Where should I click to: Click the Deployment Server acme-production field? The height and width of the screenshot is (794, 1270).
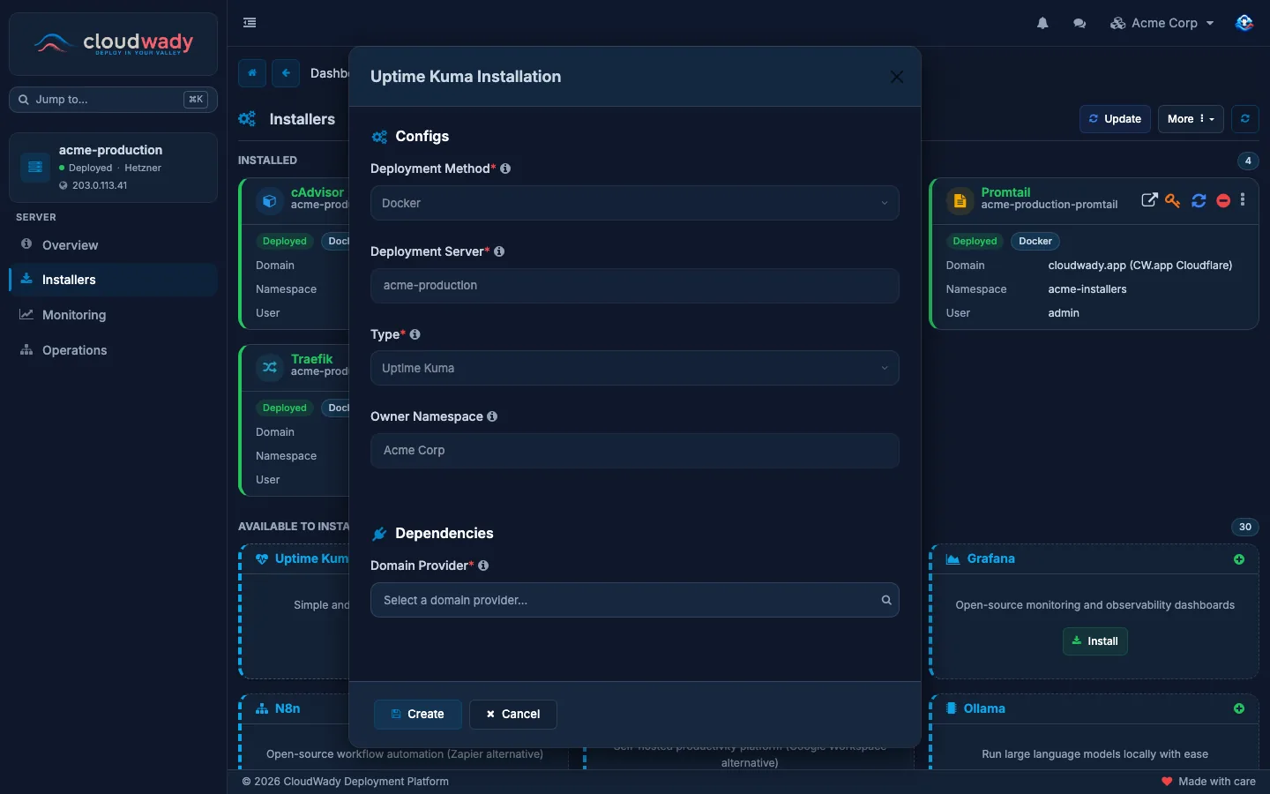pyautogui.click(x=635, y=286)
